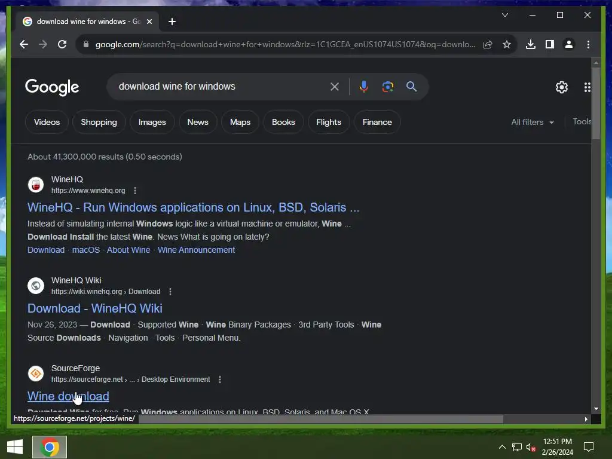Click the vertical page scrollbar thumb
This screenshot has width=612, height=459.
tap(596, 103)
